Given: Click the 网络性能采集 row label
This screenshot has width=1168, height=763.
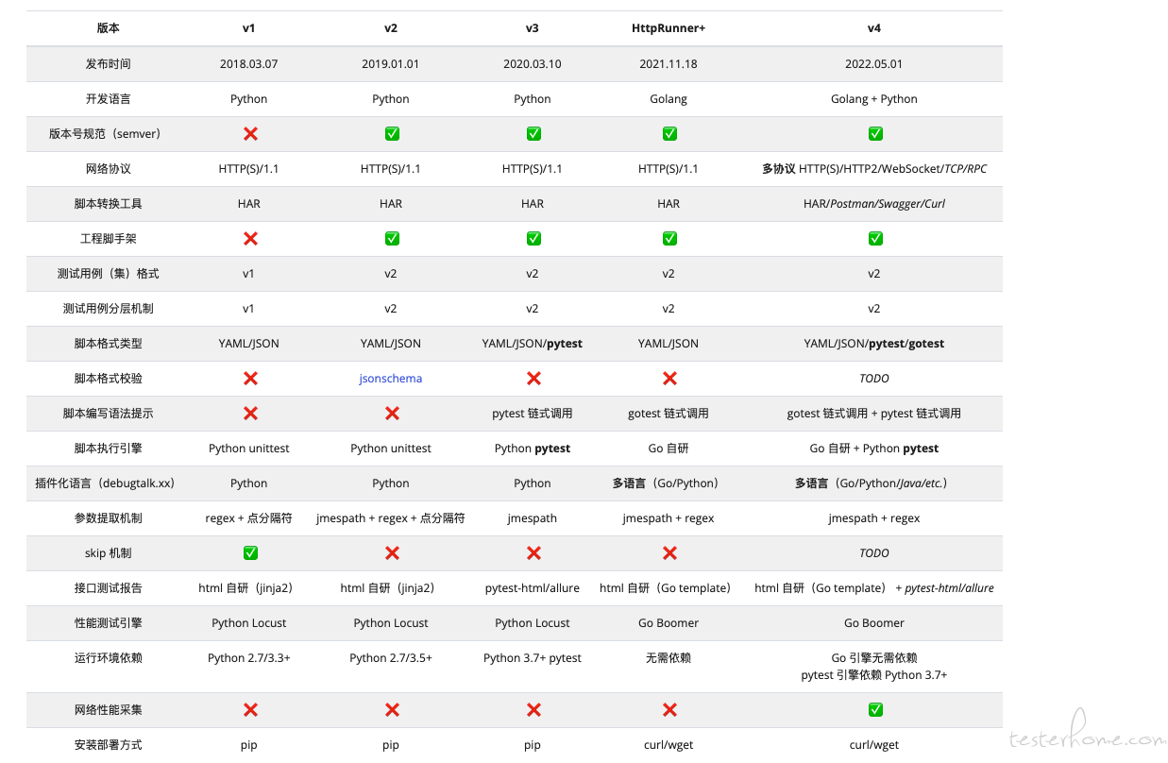Looking at the screenshot, I should pos(109,710).
